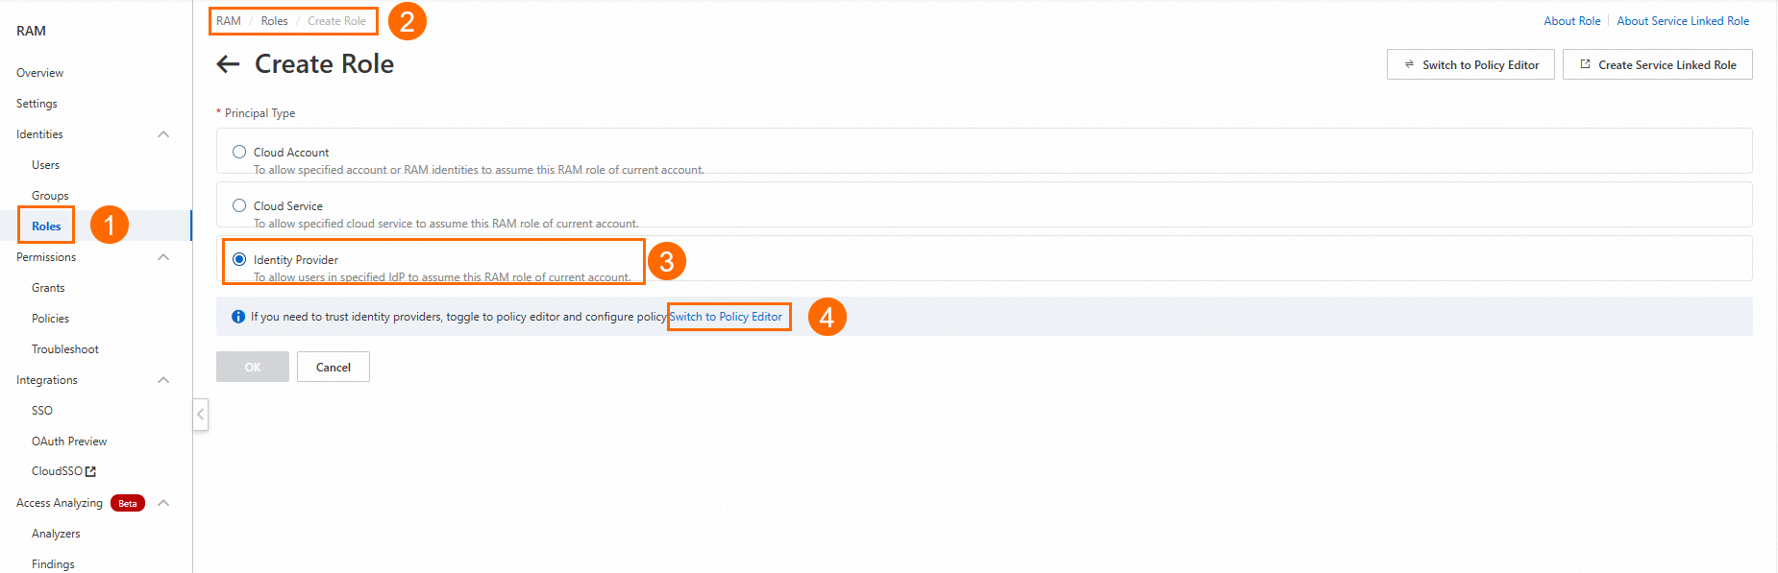Collapse the sidebar with the handle arrow

coord(200,415)
